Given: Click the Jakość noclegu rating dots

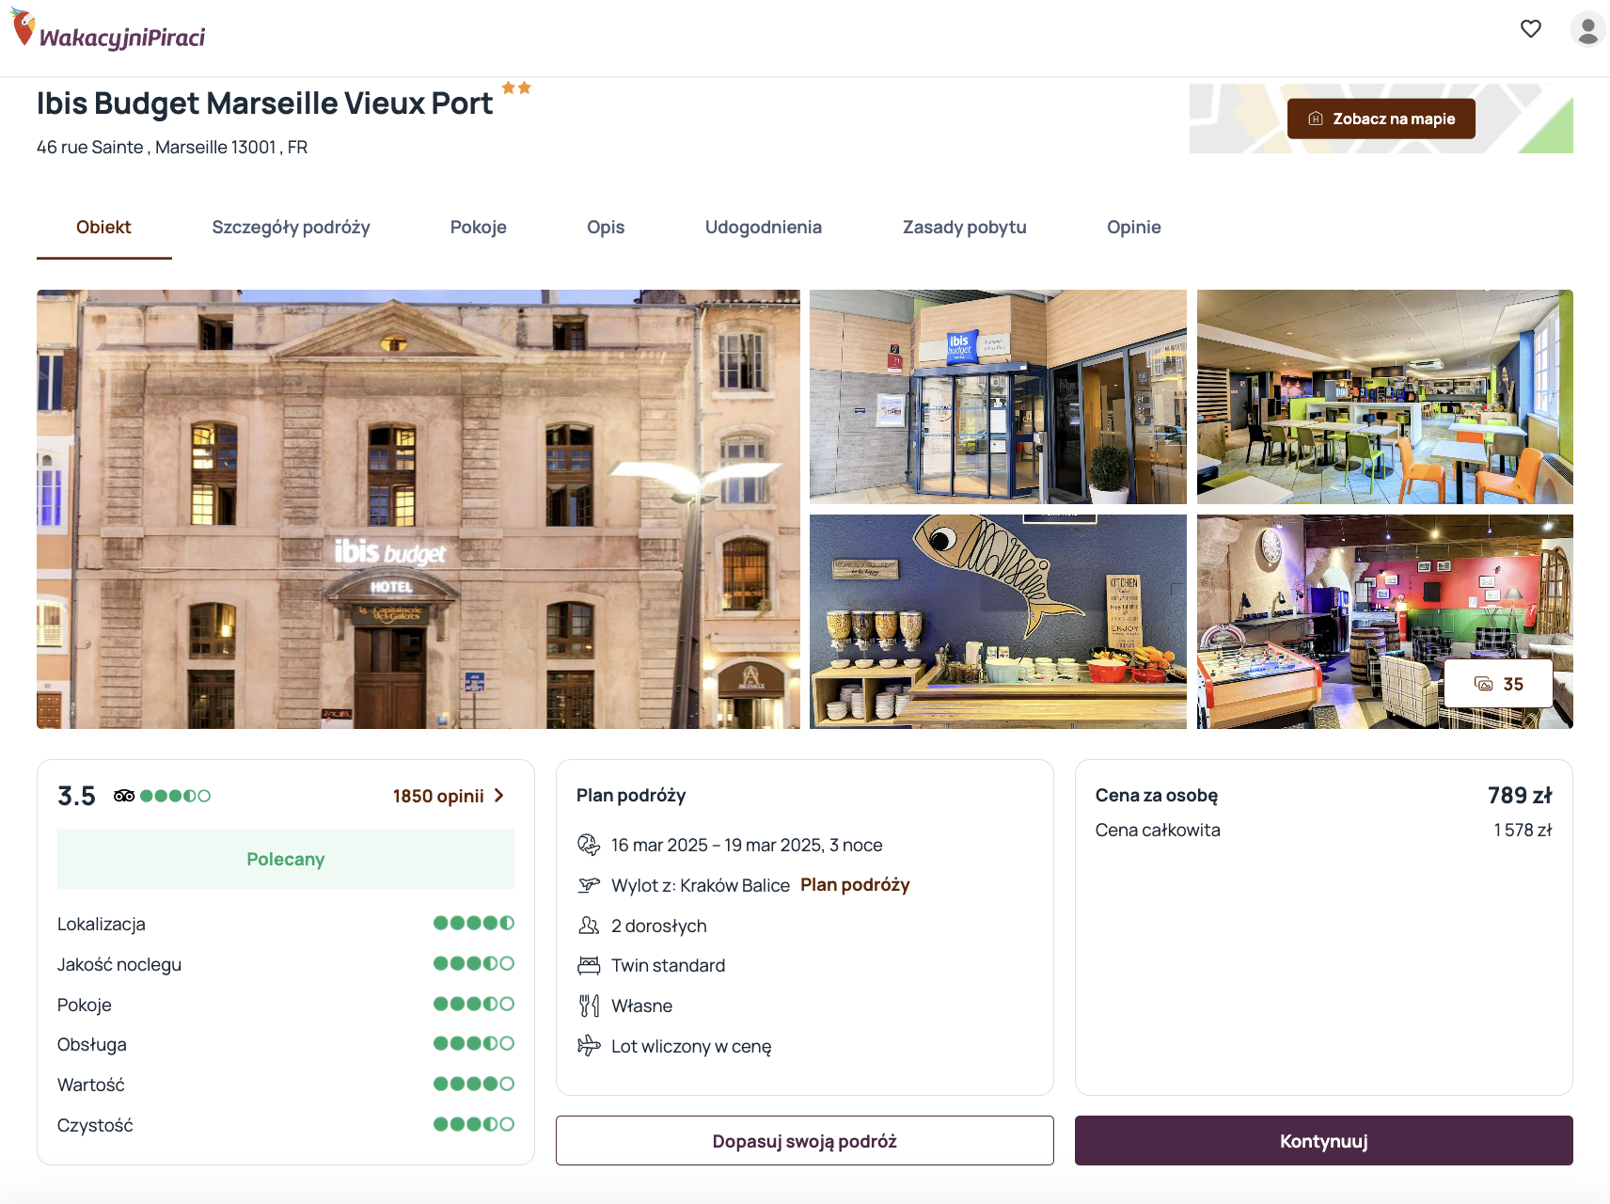Looking at the screenshot, I should click(x=474, y=963).
